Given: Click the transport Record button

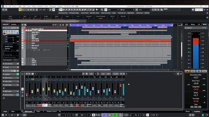Looking at the screenshot, I should pyautogui.click(x=120, y=115).
